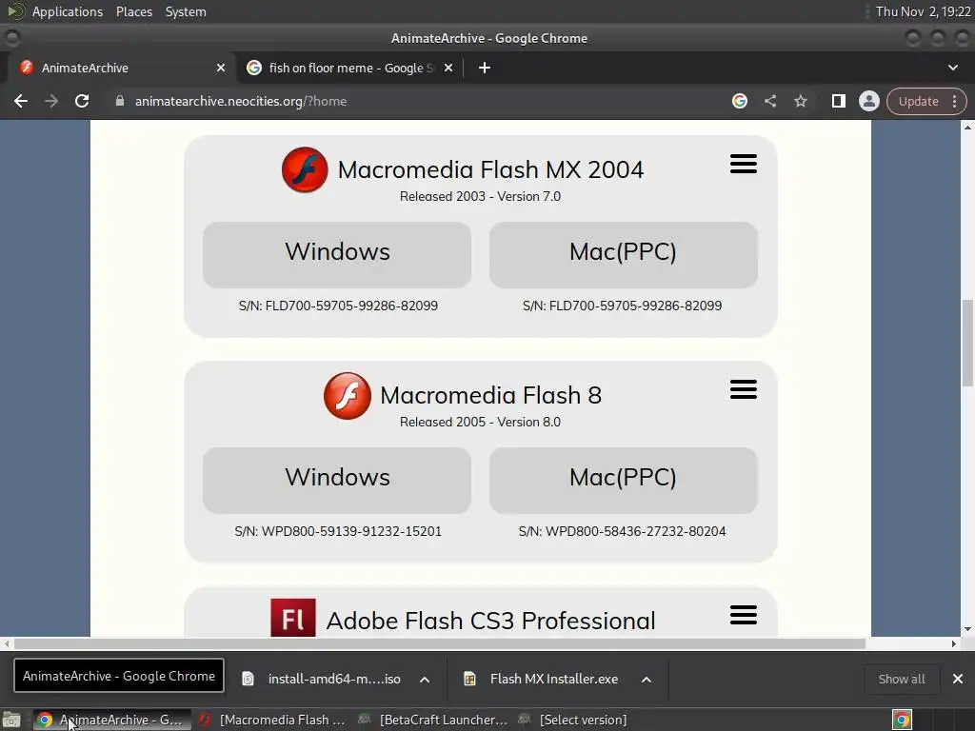Download Flash MX 2004 for Mac(PPC)
The width and height of the screenshot is (975, 731).
point(623,255)
